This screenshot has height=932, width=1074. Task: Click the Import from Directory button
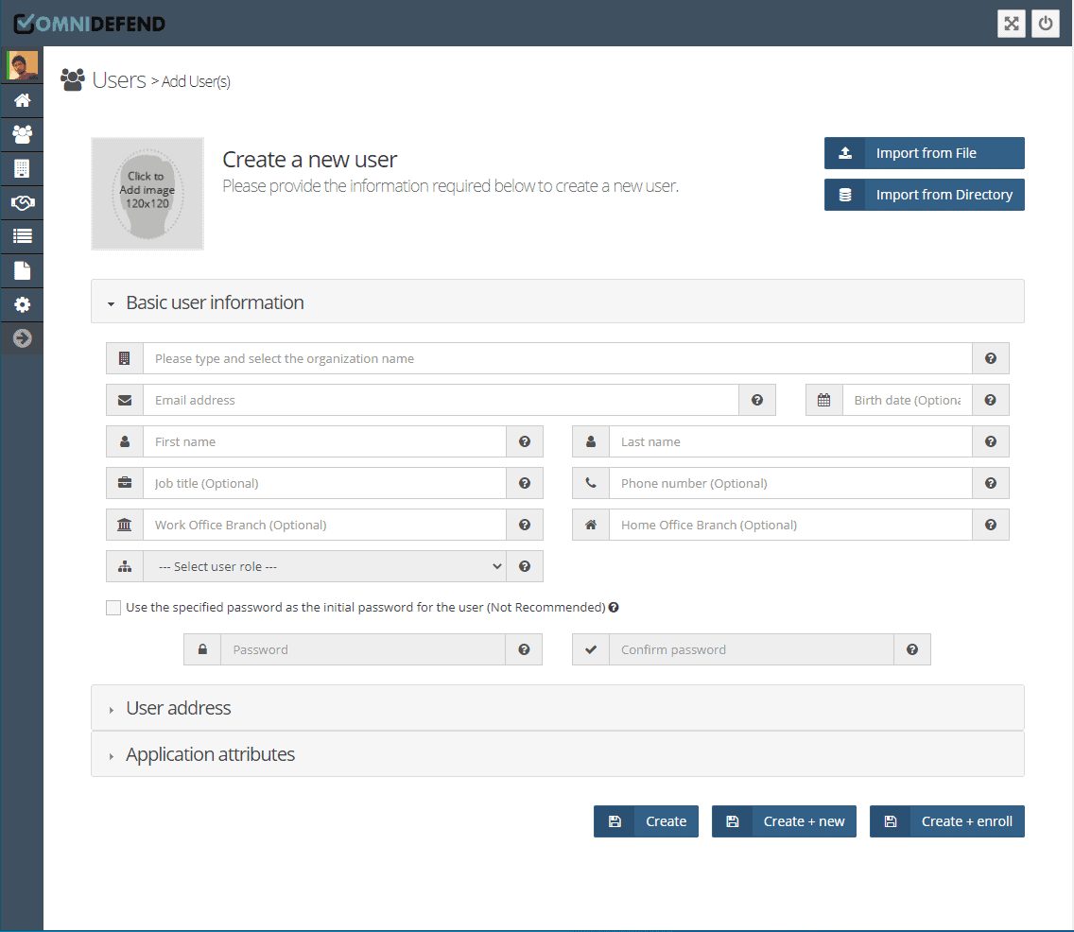[x=924, y=195]
